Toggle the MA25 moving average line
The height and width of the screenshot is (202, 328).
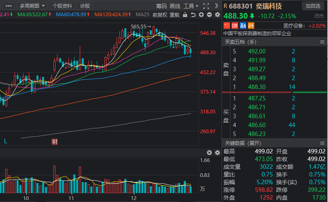click(x=142, y=14)
